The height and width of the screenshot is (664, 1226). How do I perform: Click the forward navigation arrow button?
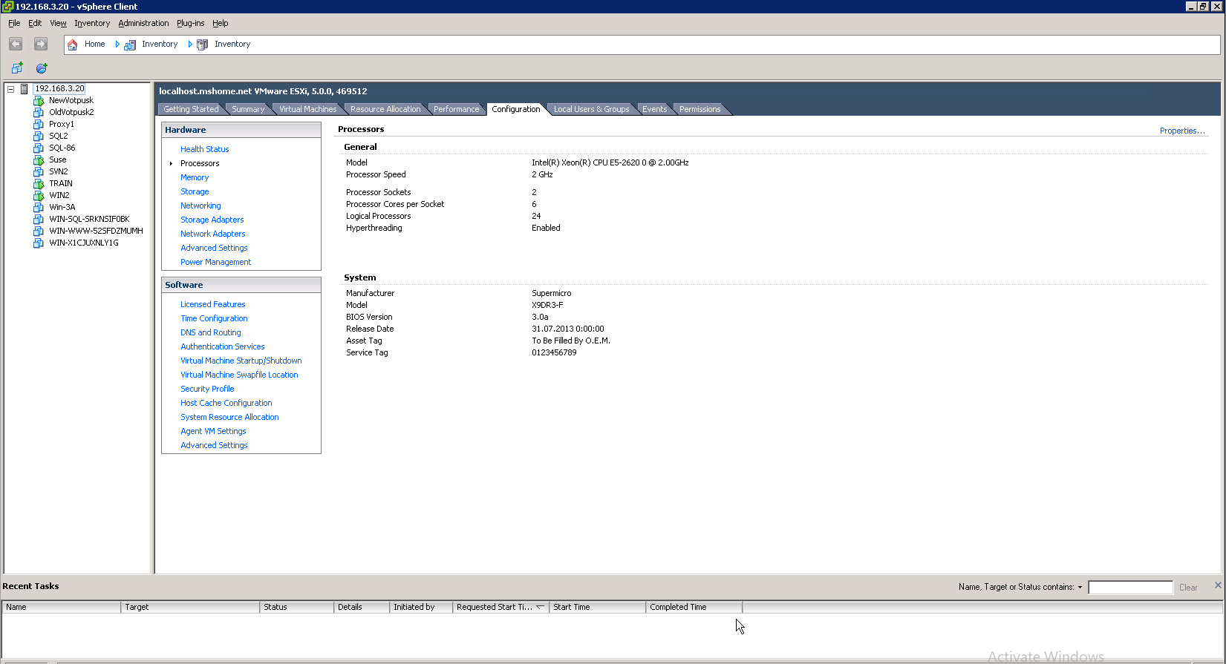41,44
